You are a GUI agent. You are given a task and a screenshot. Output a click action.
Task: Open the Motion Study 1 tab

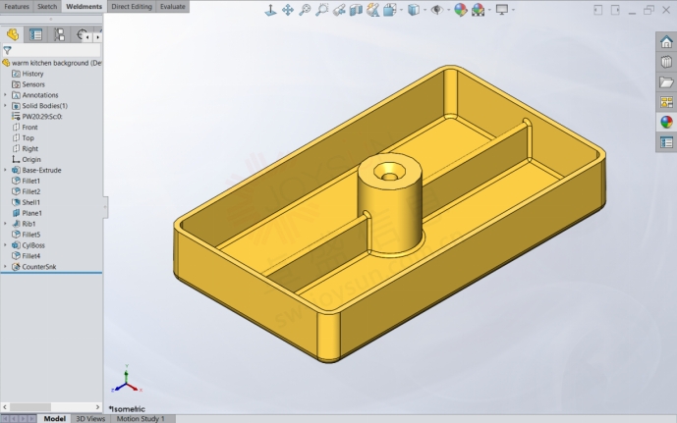click(141, 419)
